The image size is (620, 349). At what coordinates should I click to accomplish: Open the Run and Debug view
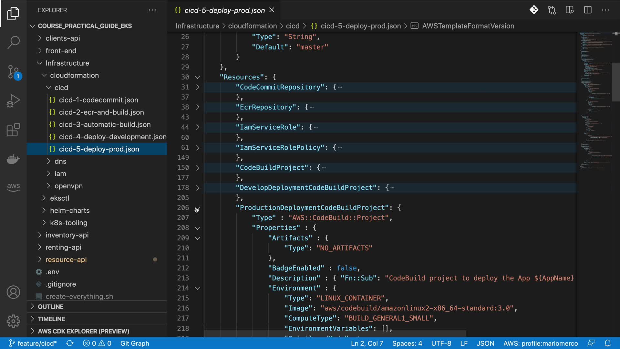pyautogui.click(x=13, y=101)
